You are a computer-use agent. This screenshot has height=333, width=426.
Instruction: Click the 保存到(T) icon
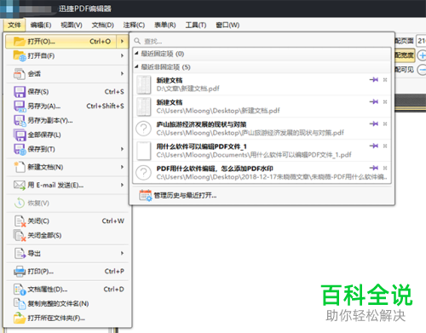[20, 149]
